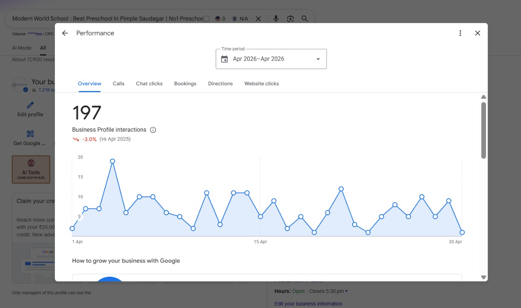Select the Overview tab
The height and width of the screenshot is (308, 521).
pos(90,84)
